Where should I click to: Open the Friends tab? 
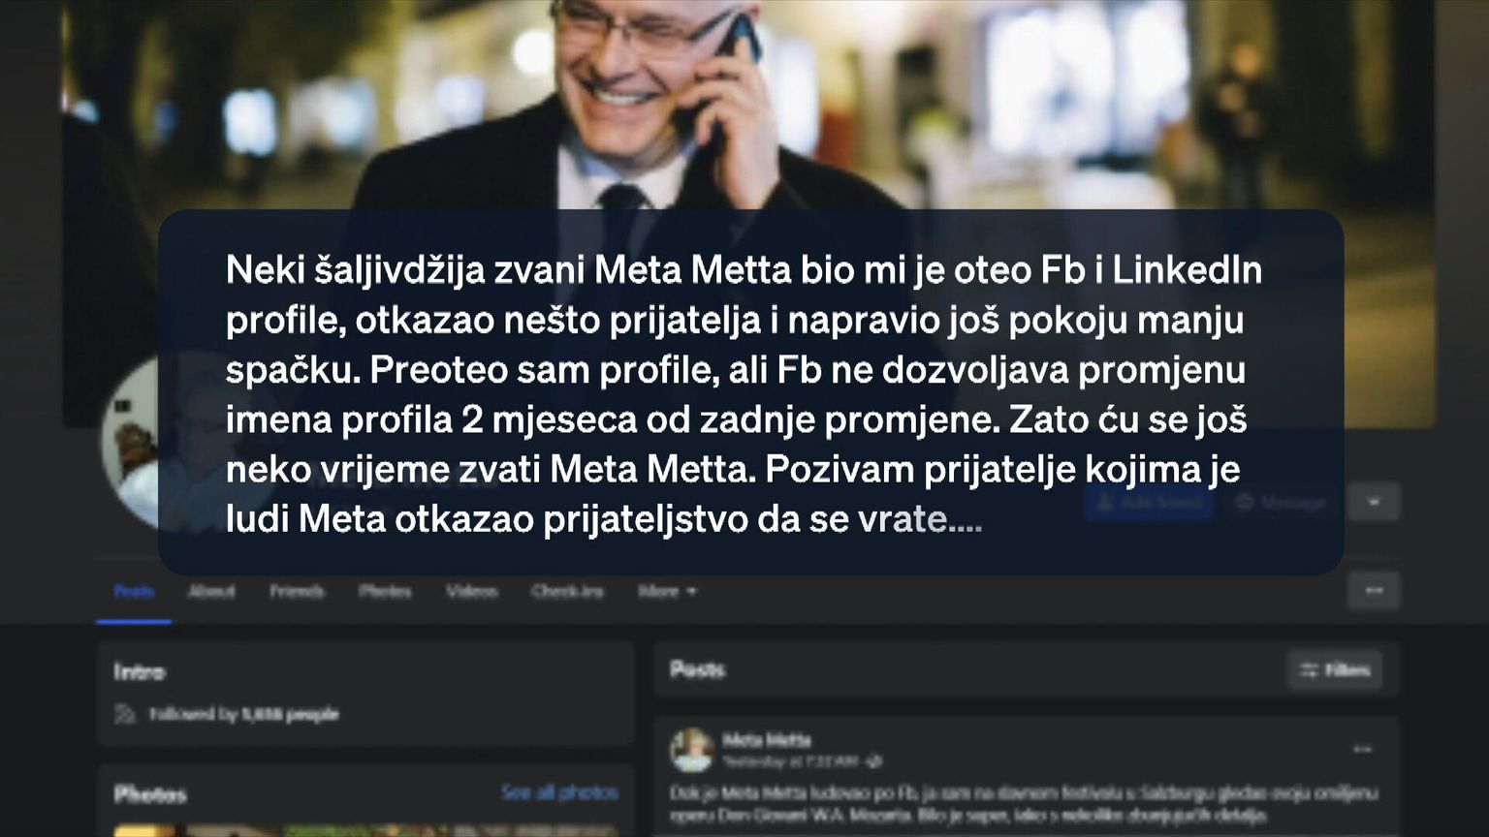[x=297, y=591]
